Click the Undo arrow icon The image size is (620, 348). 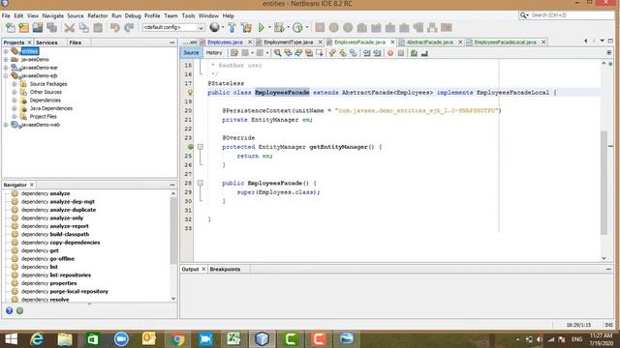pyautogui.click(x=115, y=28)
